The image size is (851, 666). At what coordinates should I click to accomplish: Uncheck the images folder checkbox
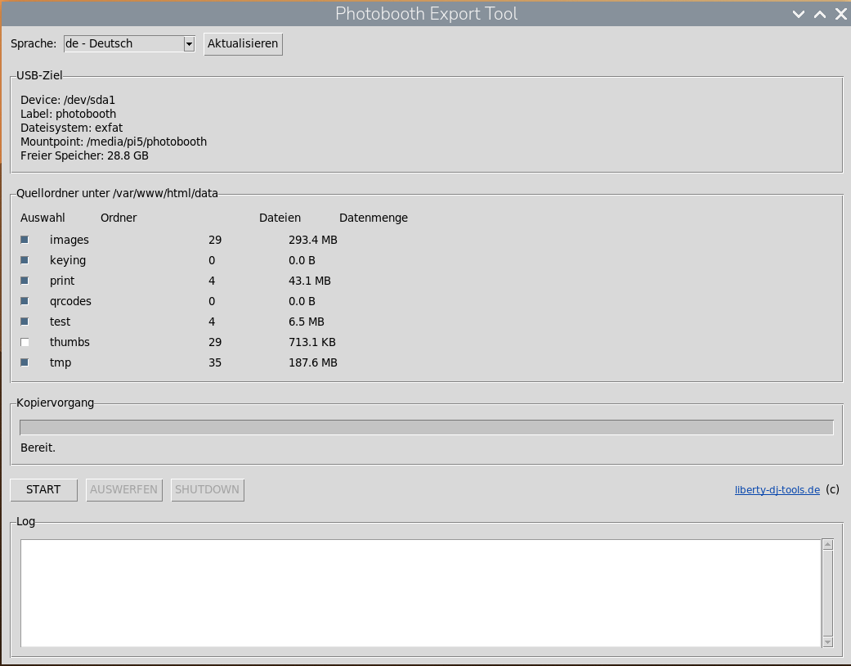pos(25,240)
